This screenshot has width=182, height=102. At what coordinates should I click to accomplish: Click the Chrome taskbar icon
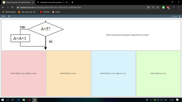point(35,100)
